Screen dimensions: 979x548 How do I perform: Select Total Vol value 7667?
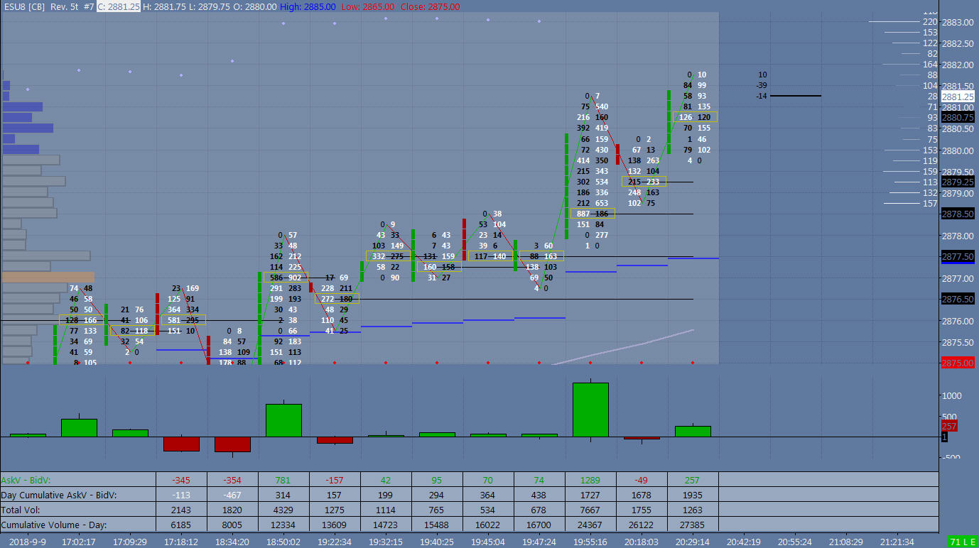tap(590, 510)
